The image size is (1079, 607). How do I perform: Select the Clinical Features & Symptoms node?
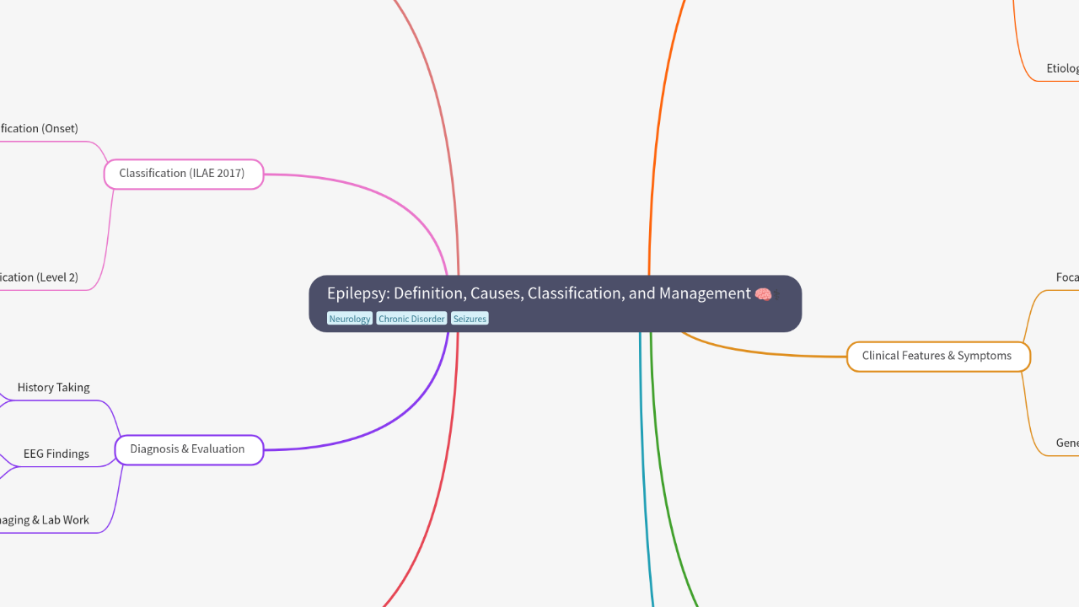tap(937, 356)
